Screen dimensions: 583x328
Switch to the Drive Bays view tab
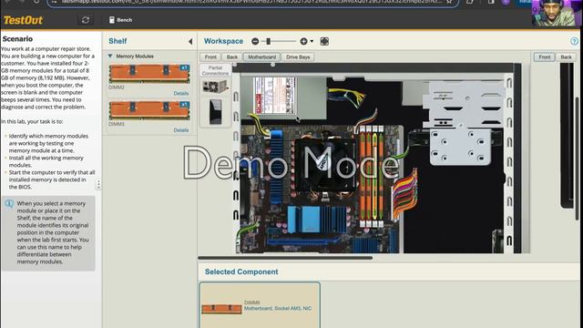(x=298, y=56)
